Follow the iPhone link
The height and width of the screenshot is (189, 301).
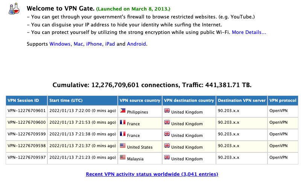point(94,44)
